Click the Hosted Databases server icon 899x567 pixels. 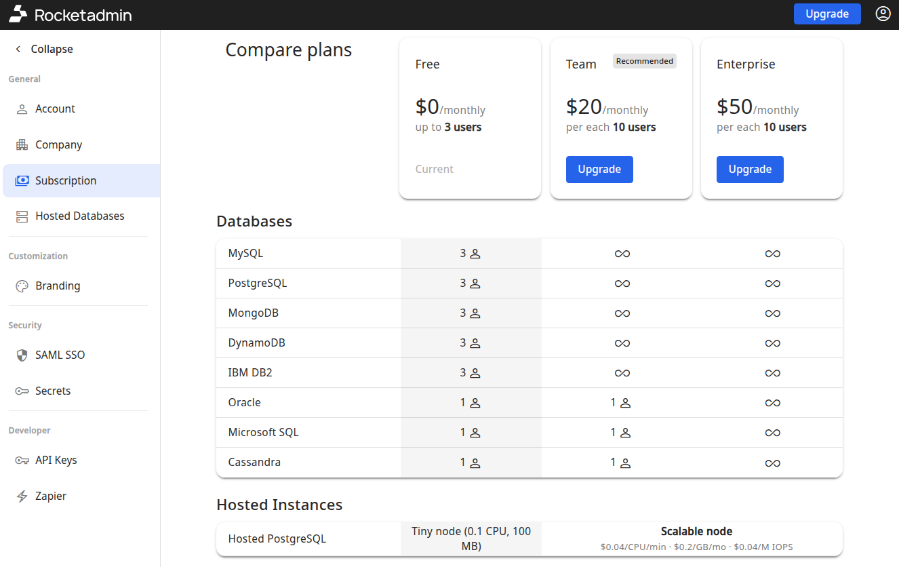(x=22, y=216)
